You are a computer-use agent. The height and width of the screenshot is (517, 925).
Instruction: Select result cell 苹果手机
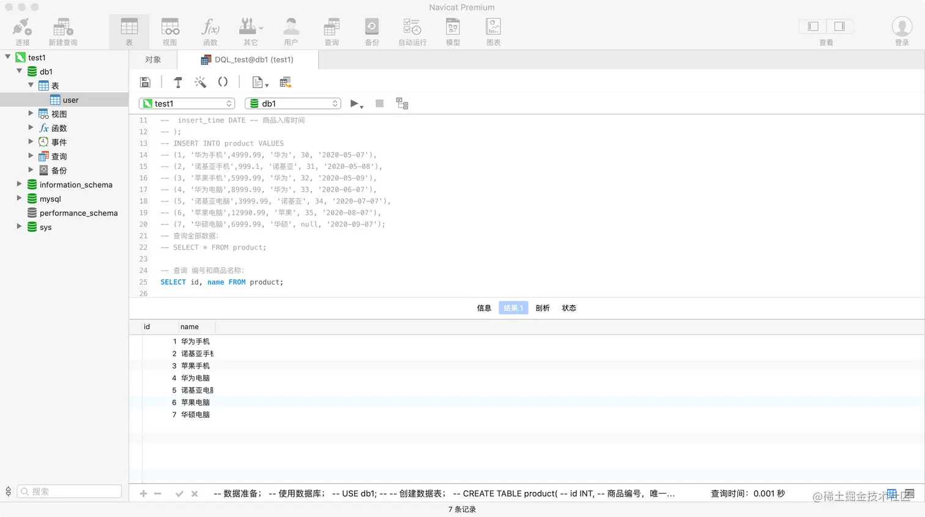click(196, 366)
